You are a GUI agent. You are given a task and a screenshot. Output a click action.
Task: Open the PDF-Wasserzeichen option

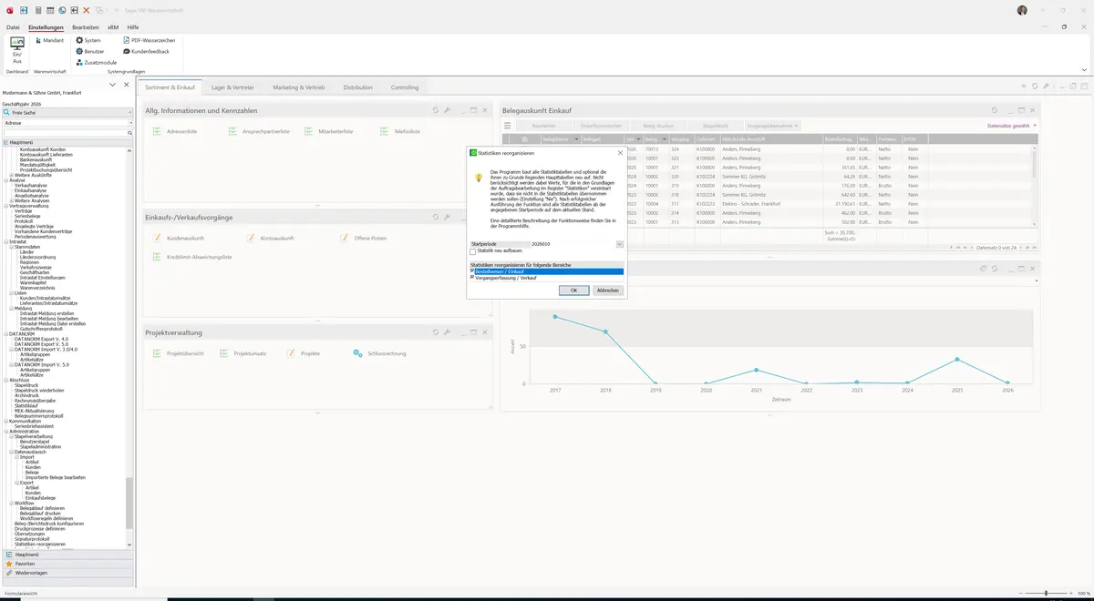[x=149, y=40]
